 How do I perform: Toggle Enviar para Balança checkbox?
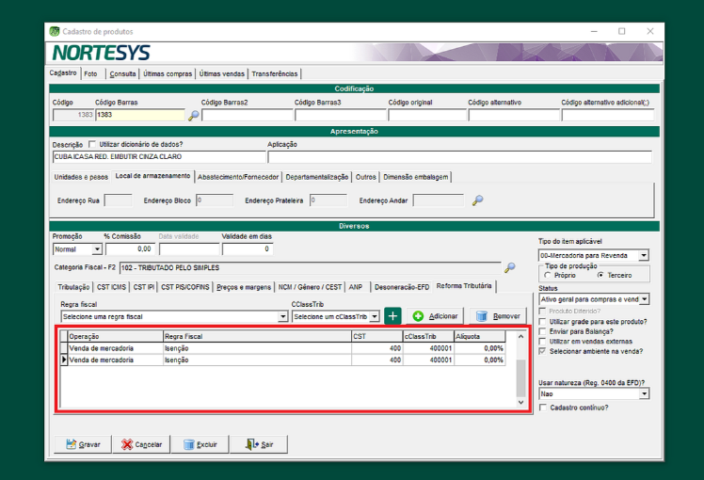[x=544, y=330]
